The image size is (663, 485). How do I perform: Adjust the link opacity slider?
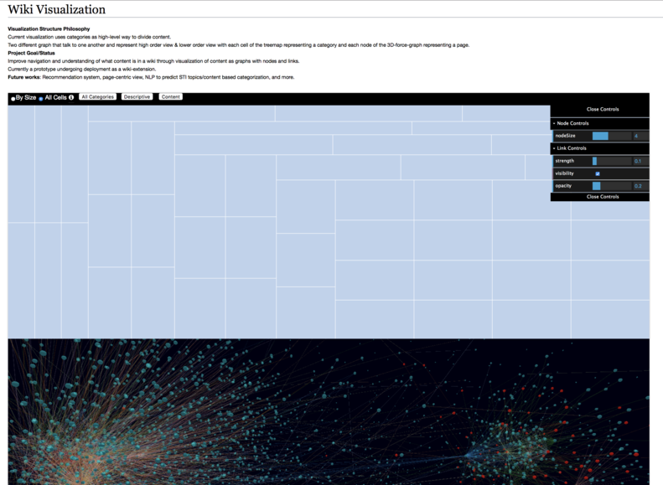(x=611, y=186)
